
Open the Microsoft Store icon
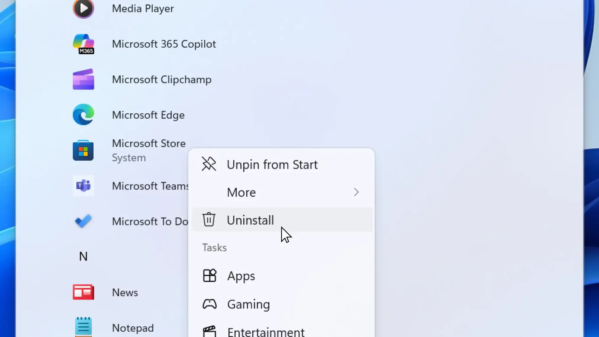coord(83,150)
